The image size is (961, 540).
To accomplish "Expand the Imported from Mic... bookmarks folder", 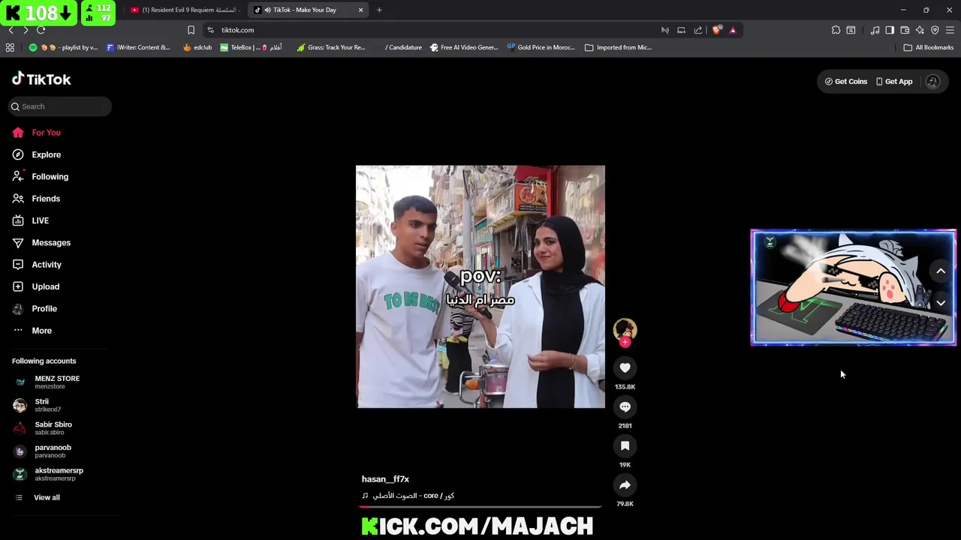I will point(618,47).
